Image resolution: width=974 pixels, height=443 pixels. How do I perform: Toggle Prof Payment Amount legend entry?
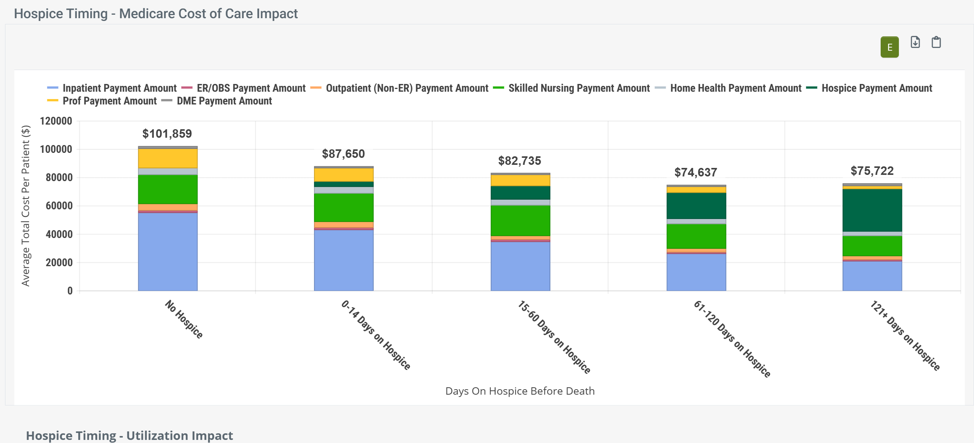[x=109, y=101]
